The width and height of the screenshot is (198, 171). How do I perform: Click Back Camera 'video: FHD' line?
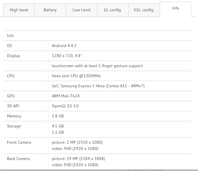pos(75,165)
